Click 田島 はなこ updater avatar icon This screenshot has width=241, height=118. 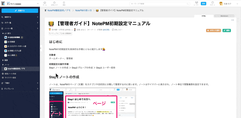pyautogui.click(x=75, y=30)
